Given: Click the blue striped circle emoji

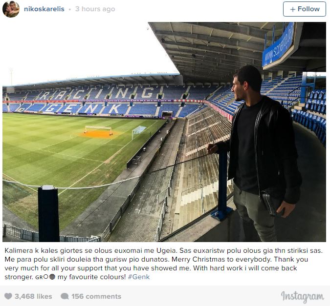Looking at the screenshot, I should click(52, 277).
